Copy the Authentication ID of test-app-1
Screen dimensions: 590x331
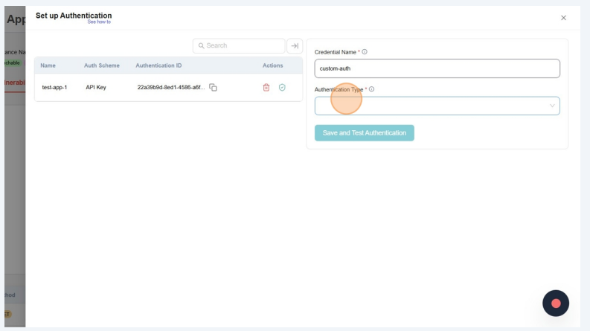(x=214, y=88)
